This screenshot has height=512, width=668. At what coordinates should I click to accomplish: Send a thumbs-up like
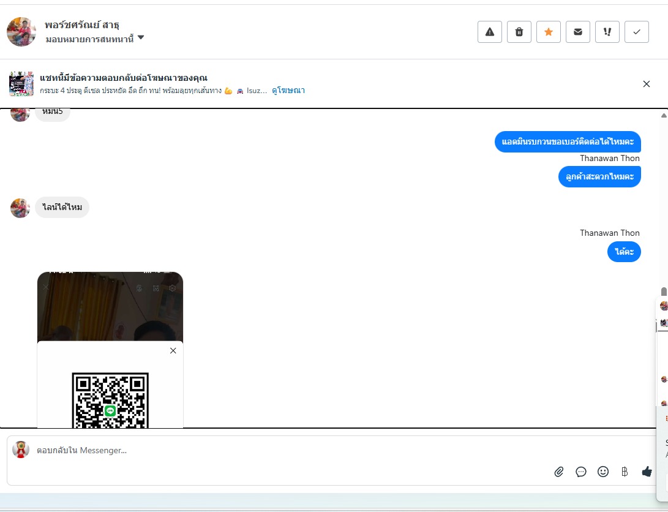point(647,472)
